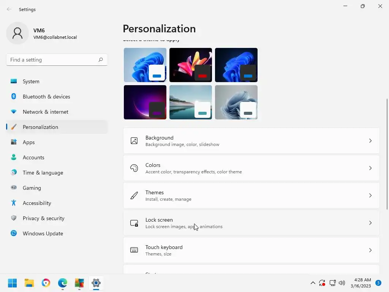
Task: Click the user avatar picture
Action: click(x=17, y=33)
